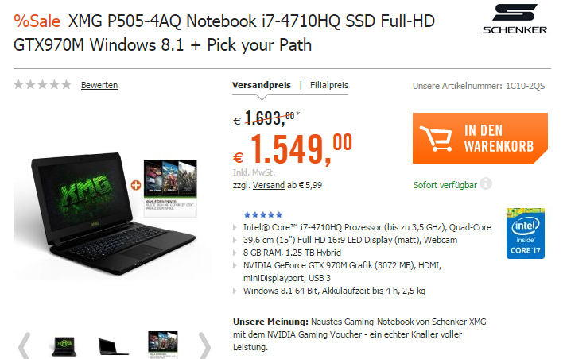Click the blue five-star rating

click(263, 215)
